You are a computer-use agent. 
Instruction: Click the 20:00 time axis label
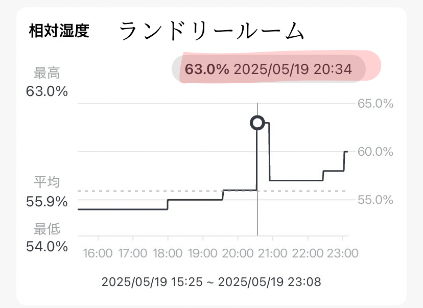pos(238,252)
